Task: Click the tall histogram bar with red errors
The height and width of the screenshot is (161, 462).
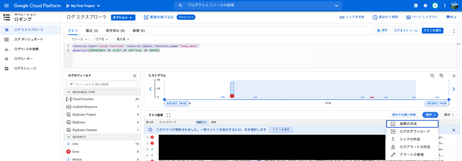Action: [x=232, y=90]
